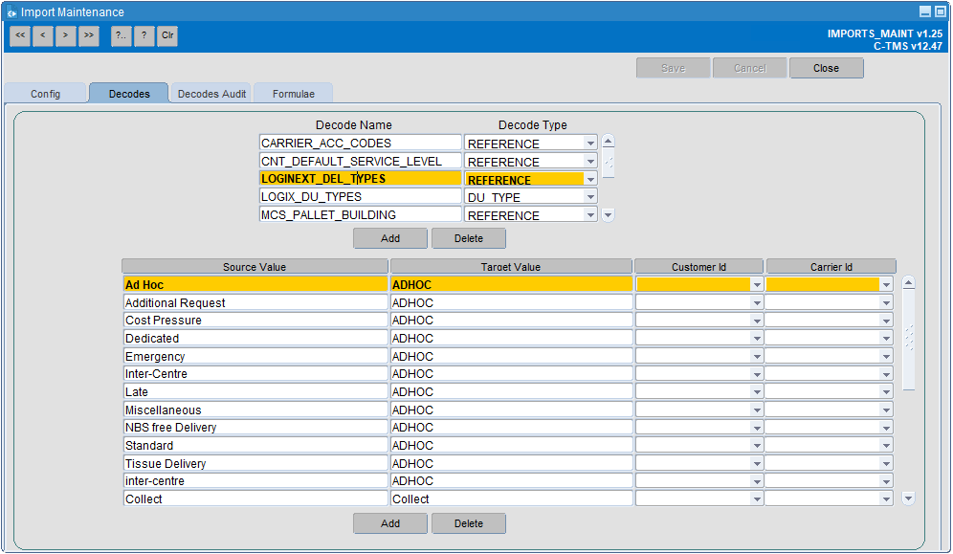Open Decode Type dropdown for CARRIER_ACC_CODES
953x554 pixels.
pos(590,144)
